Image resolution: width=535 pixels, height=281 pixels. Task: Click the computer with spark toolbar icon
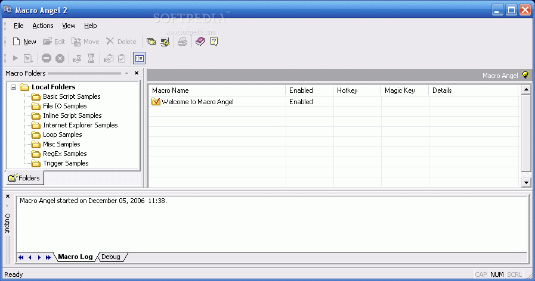165,42
